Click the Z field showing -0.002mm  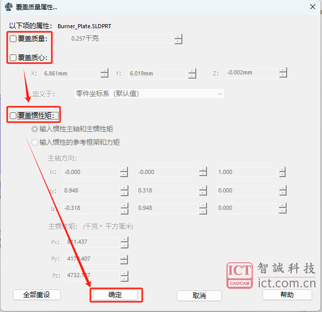(x=251, y=73)
